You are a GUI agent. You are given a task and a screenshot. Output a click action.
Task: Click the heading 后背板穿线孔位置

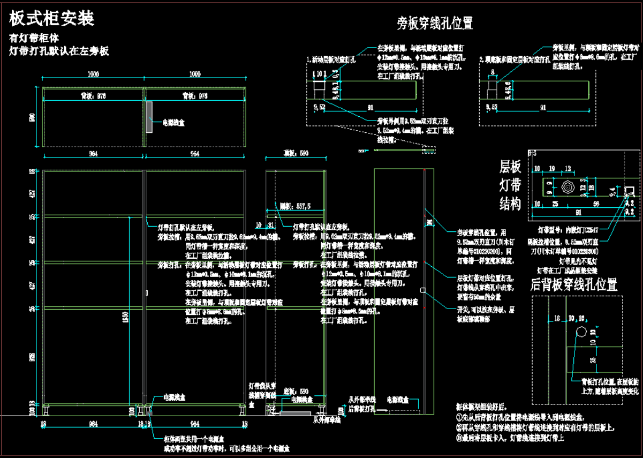(573, 284)
